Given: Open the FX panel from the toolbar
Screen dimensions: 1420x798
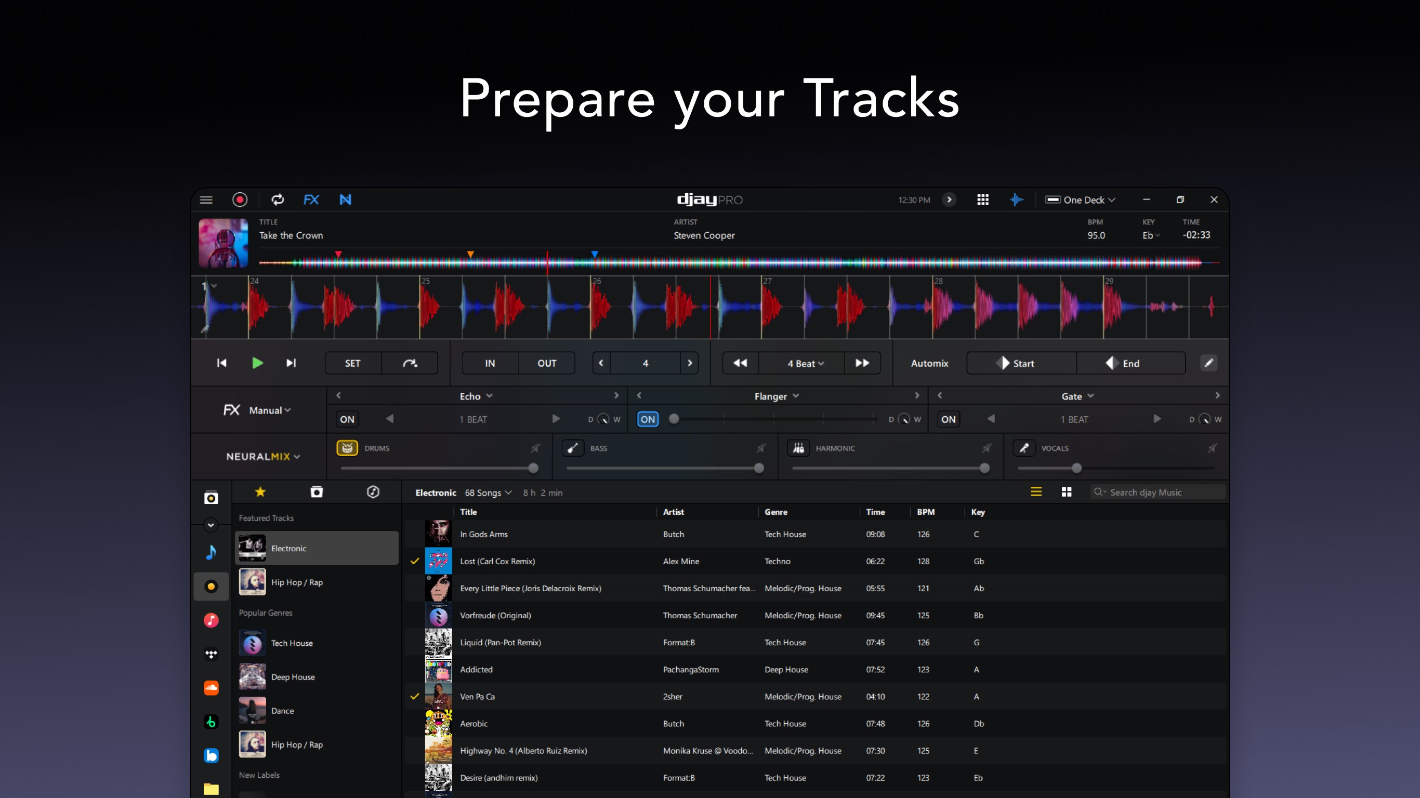Looking at the screenshot, I should [x=311, y=199].
